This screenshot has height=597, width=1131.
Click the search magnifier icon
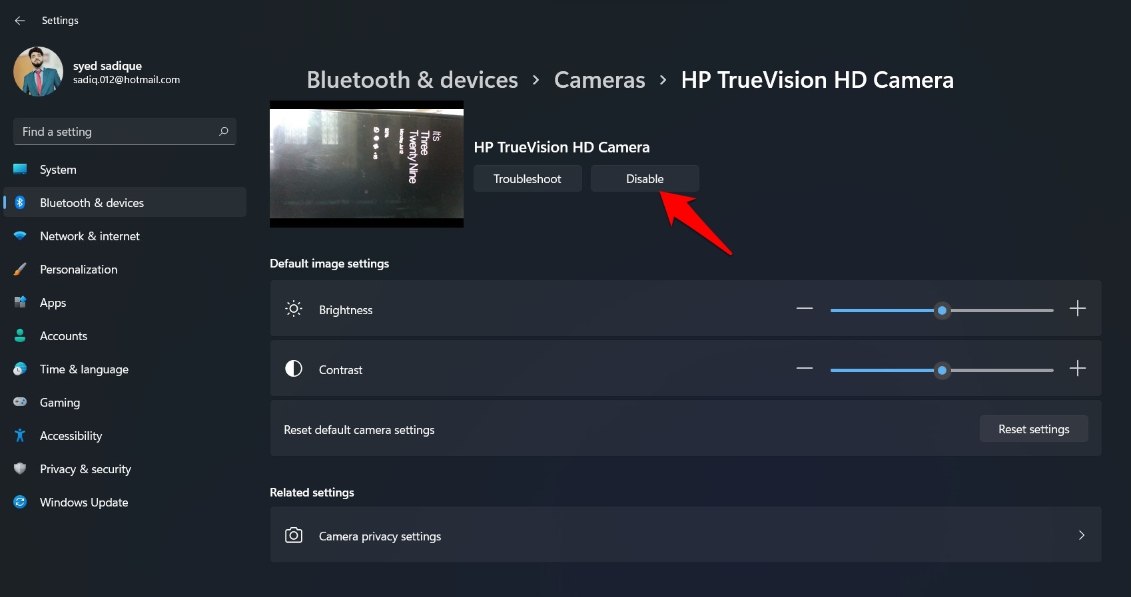(224, 131)
